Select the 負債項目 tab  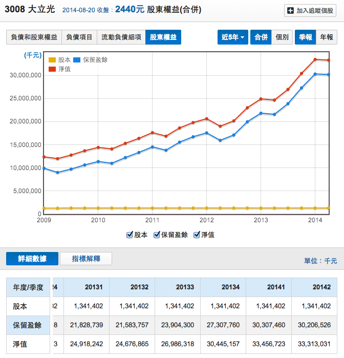pyautogui.click(x=79, y=37)
